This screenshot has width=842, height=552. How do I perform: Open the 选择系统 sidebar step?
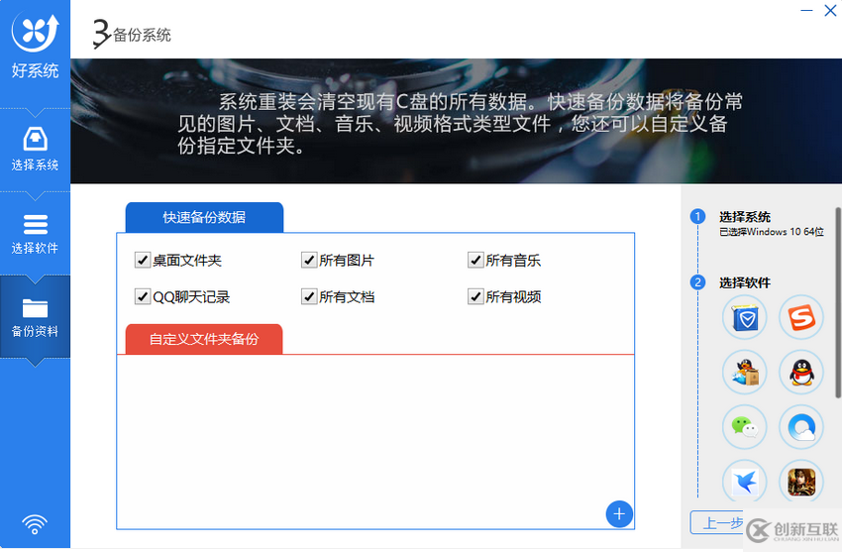35,149
